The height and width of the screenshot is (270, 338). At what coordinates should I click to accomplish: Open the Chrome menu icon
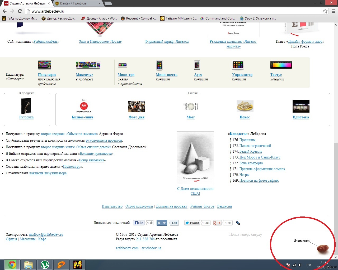coord(334,11)
